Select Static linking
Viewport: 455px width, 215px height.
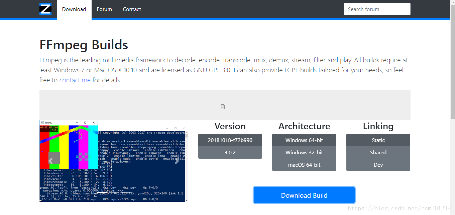pos(378,140)
